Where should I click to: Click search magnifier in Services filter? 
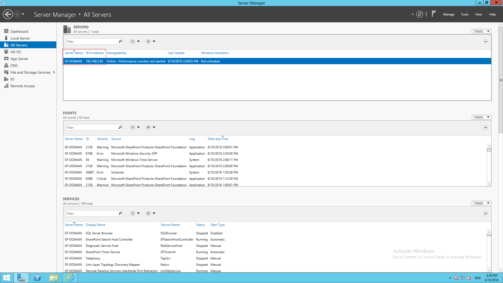[x=120, y=213]
